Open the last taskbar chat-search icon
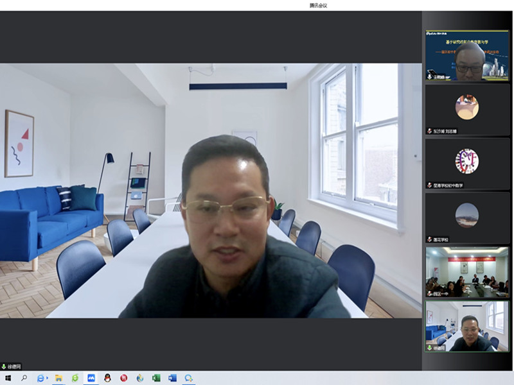 click(189, 378)
